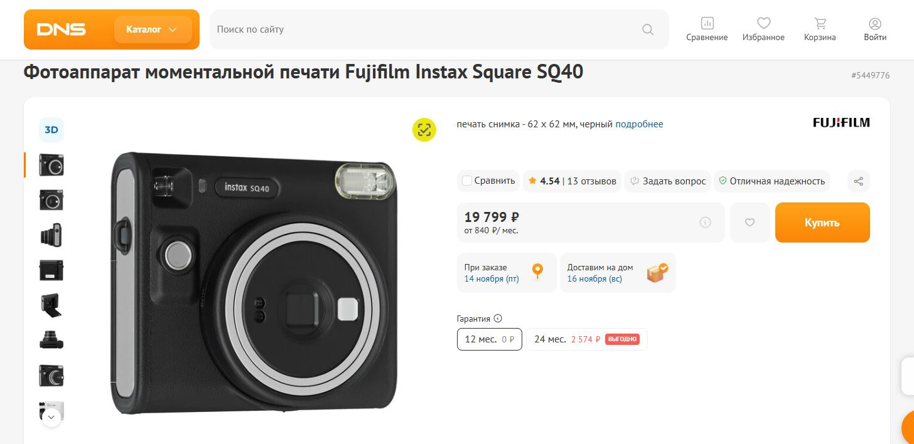The image size is (914, 444).
Task: Open the Корзина shopping cart
Action: [x=820, y=29]
